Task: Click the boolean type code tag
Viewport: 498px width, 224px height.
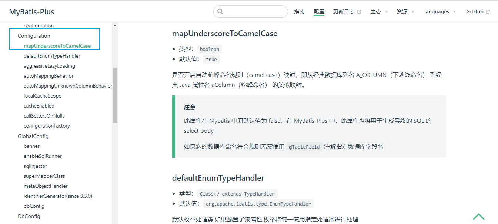Action: pos(210,49)
